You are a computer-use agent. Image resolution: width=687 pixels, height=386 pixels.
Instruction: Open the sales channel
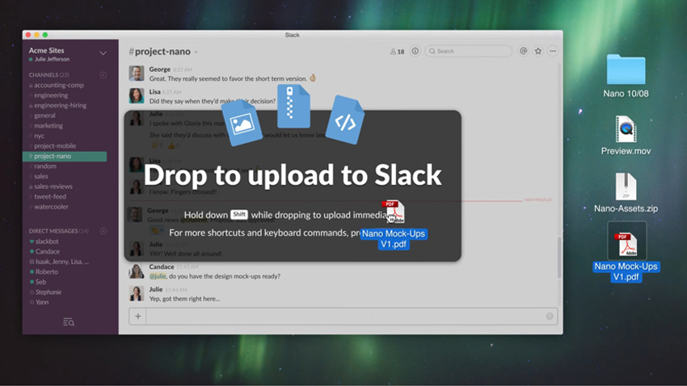[41, 176]
